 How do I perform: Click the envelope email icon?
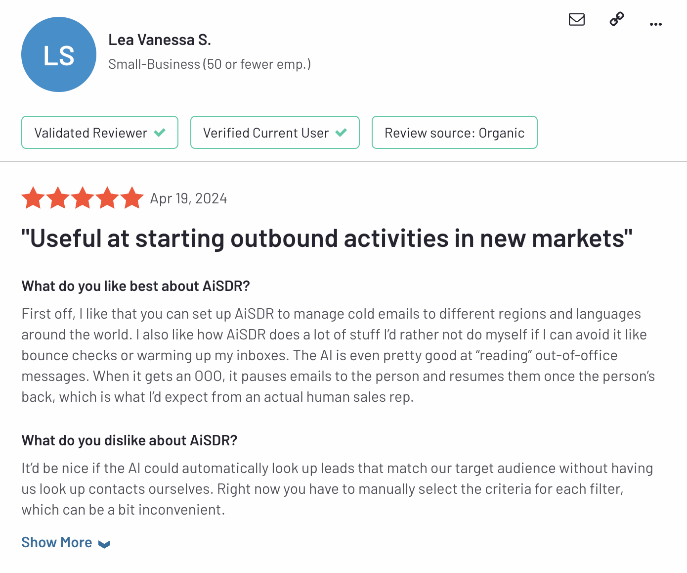[x=576, y=20]
